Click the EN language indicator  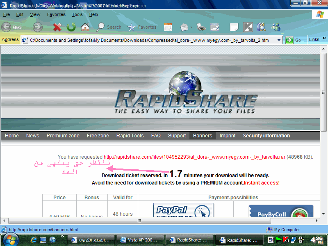[x=271, y=240]
